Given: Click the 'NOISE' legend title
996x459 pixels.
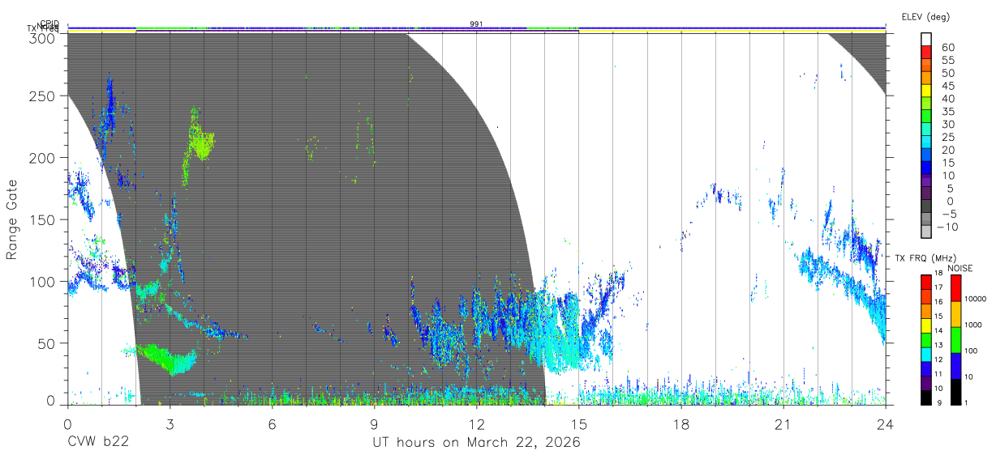Looking at the screenshot, I should pyautogui.click(x=960, y=268).
